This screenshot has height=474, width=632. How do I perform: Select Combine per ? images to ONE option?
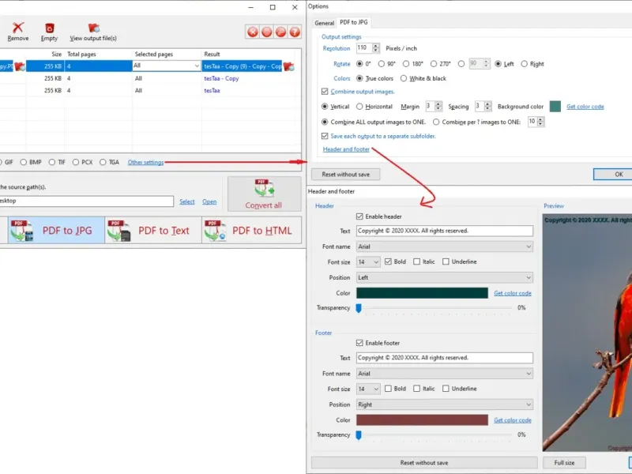point(436,122)
